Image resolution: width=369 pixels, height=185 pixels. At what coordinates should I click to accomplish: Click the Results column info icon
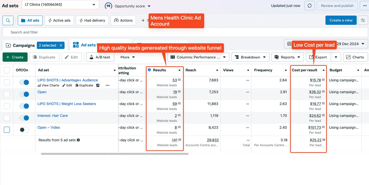click(149, 70)
